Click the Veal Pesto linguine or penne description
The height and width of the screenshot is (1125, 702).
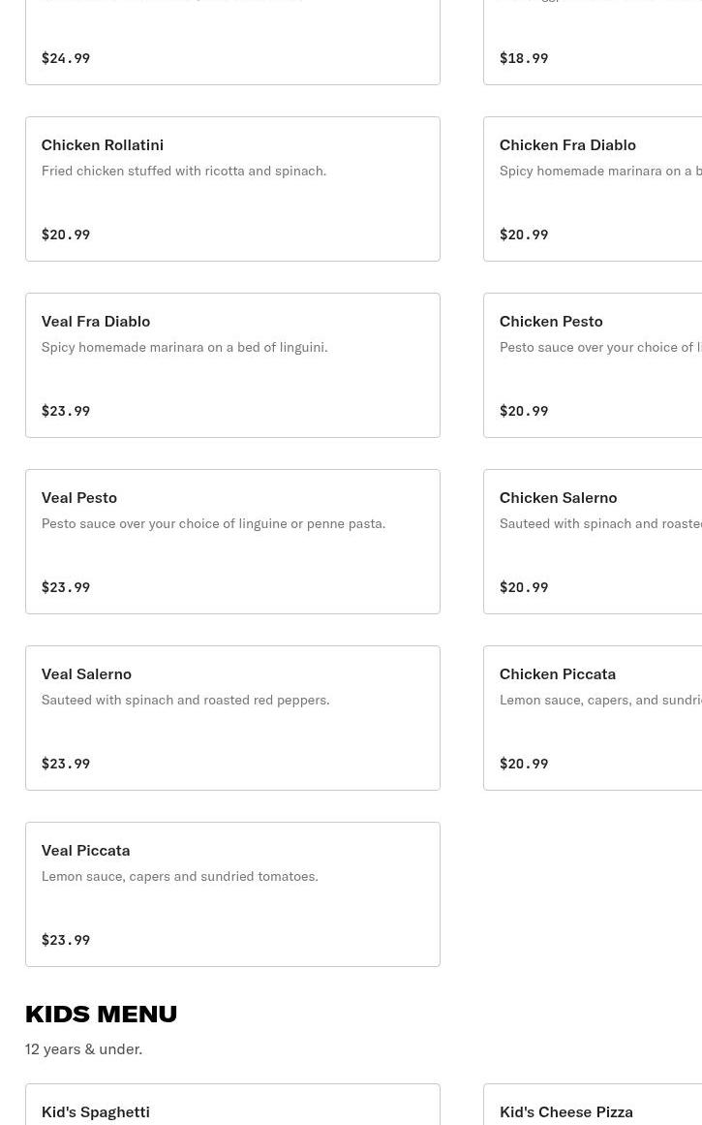[x=213, y=523]
